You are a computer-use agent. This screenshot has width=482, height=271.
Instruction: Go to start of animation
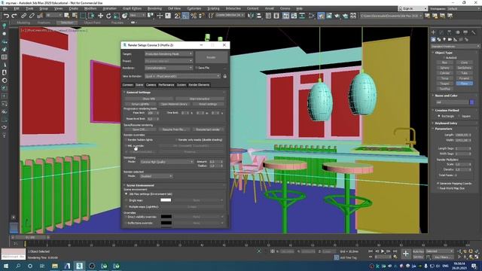point(371,251)
